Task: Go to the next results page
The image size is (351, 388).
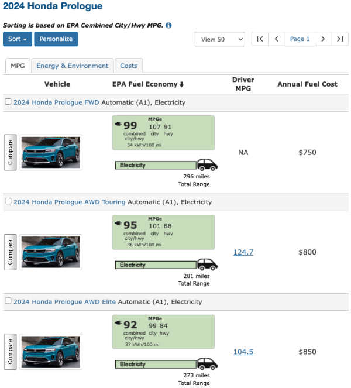Action: (x=322, y=39)
